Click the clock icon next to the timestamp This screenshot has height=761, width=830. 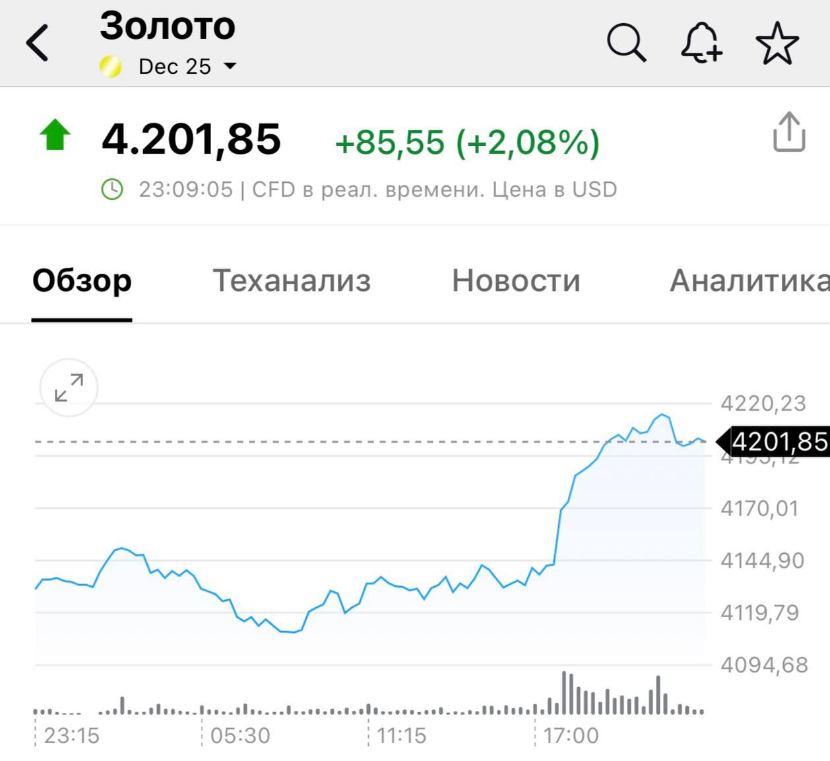pyautogui.click(x=113, y=189)
